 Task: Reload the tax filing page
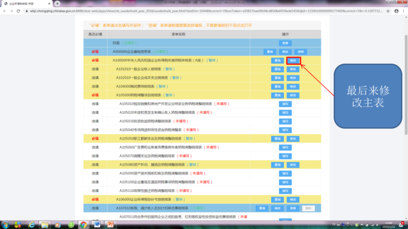click(x=18, y=11)
